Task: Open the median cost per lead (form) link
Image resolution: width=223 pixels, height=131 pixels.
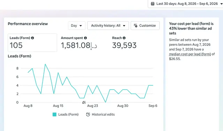Action: pos(190,54)
